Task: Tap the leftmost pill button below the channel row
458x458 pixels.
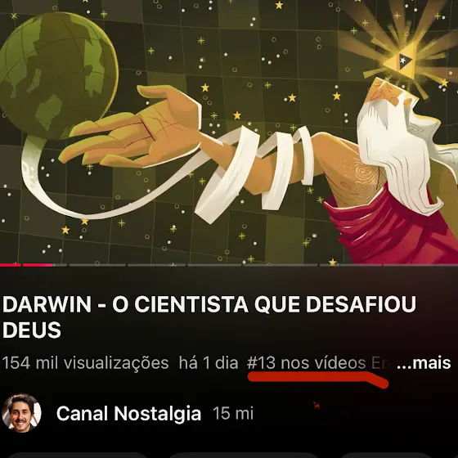Action: (x=77, y=455)
